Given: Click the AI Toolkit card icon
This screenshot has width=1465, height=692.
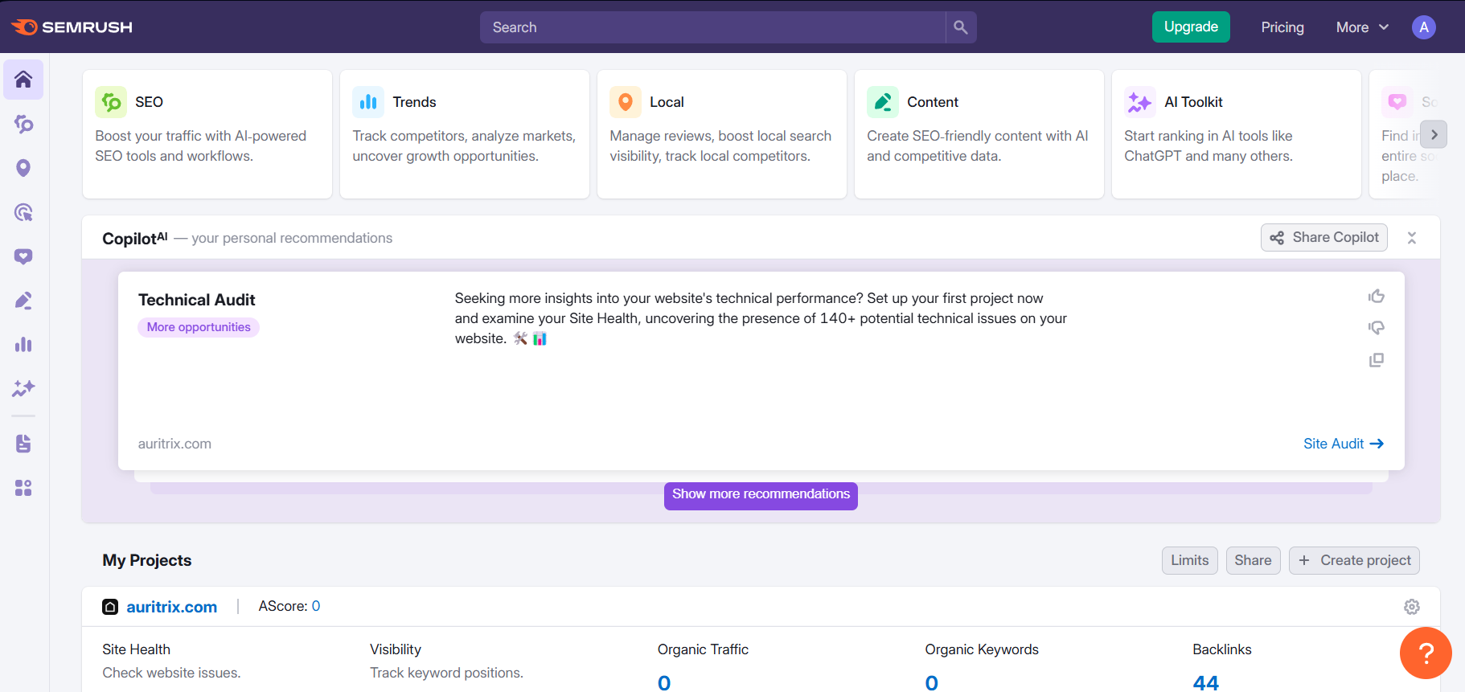Looking at the screenshot, I should pos(1140,102).
